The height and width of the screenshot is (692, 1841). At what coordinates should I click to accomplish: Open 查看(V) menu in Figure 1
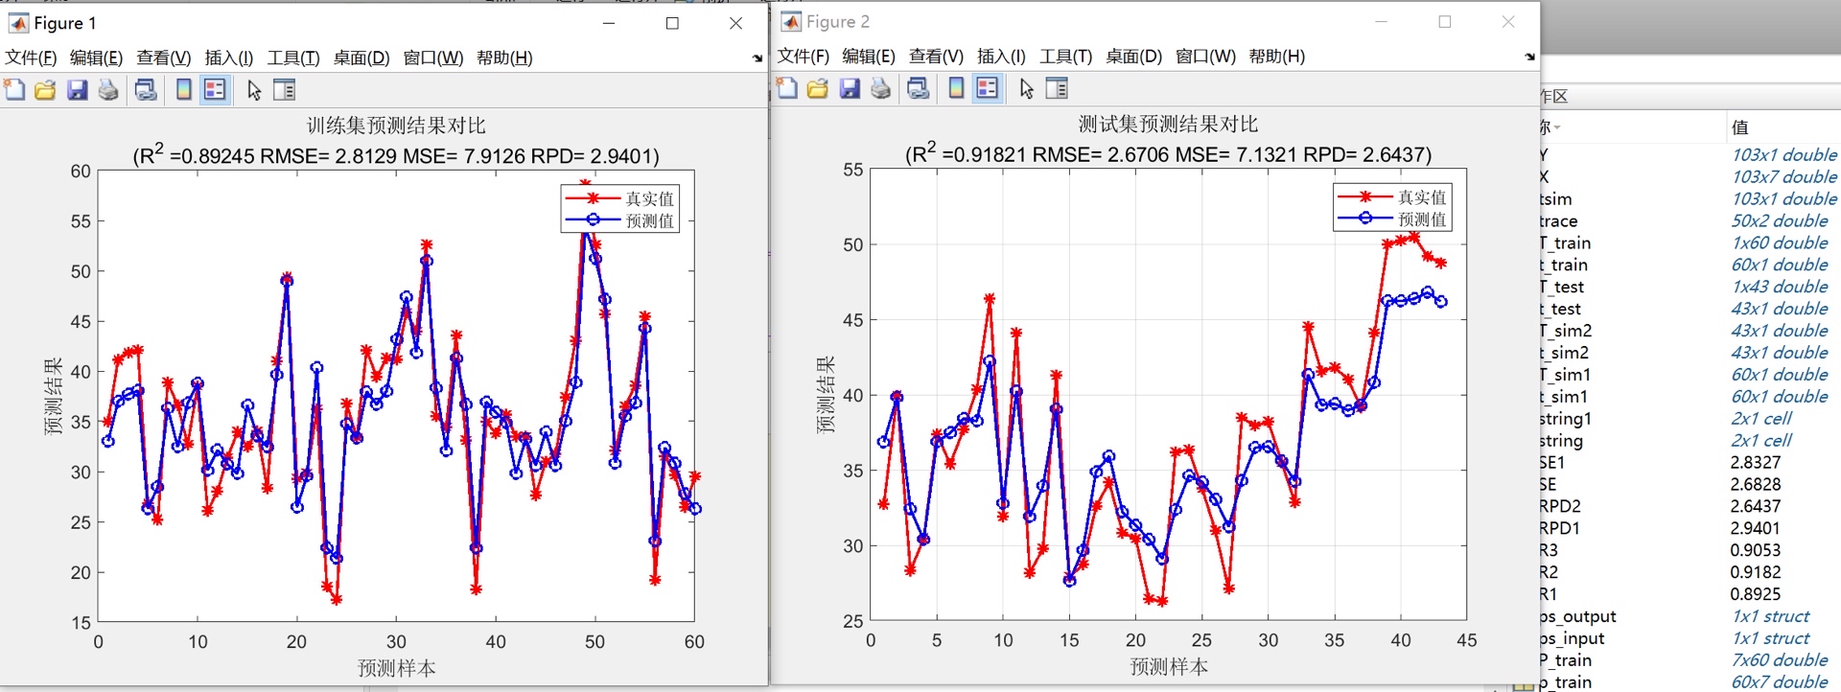click(164, 58)
